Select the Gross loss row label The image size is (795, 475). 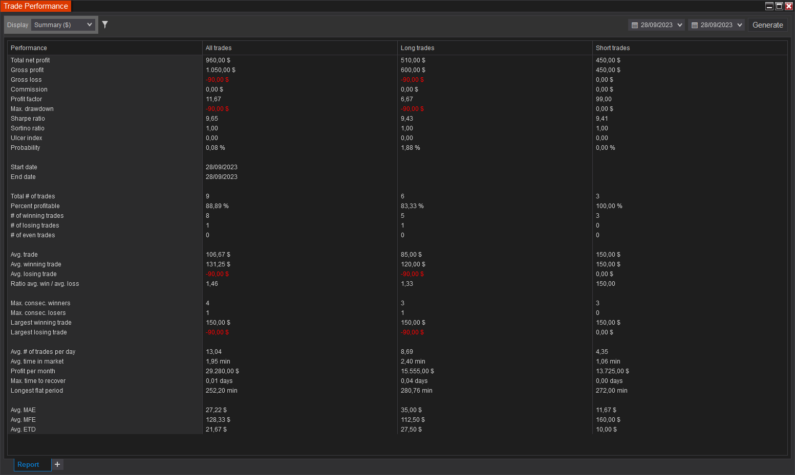point(26,80)
